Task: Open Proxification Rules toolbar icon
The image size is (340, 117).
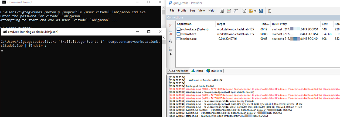Action: pos(229,11)
